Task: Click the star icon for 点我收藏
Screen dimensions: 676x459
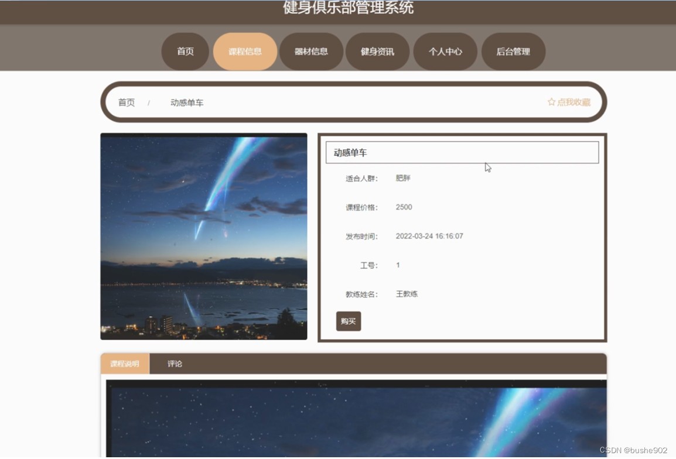Action: pyautogui.click(x=551, y=102)
